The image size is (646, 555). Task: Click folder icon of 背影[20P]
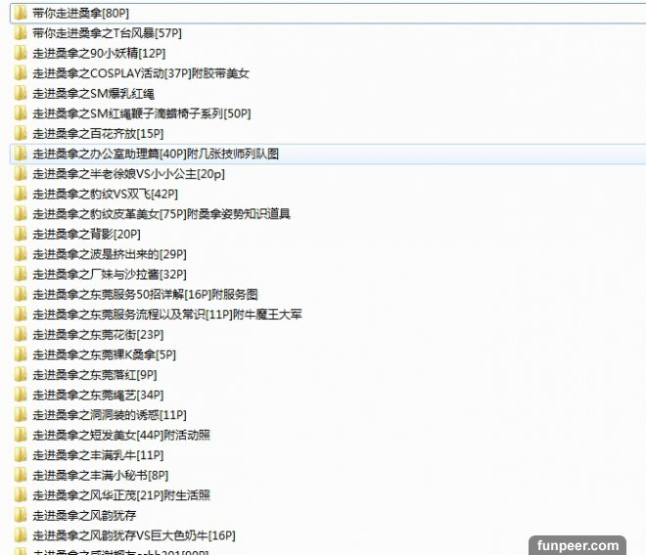21,234
